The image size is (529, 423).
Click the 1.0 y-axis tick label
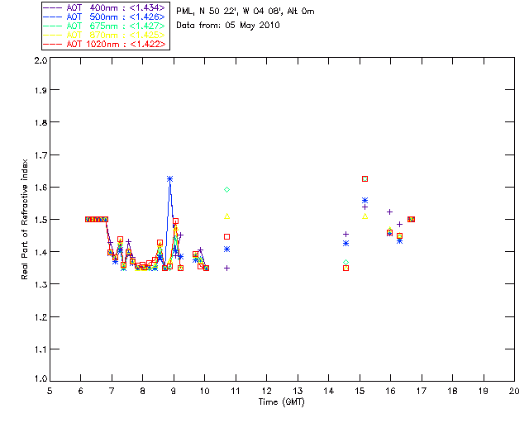tap(41, 379)
